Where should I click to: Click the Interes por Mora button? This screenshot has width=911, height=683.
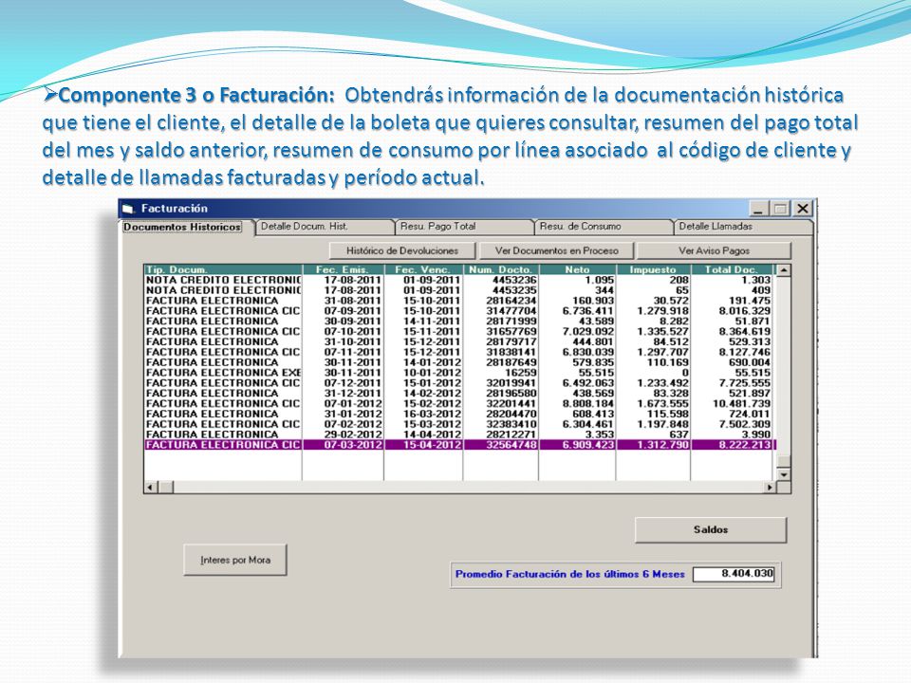coord(235,560)
